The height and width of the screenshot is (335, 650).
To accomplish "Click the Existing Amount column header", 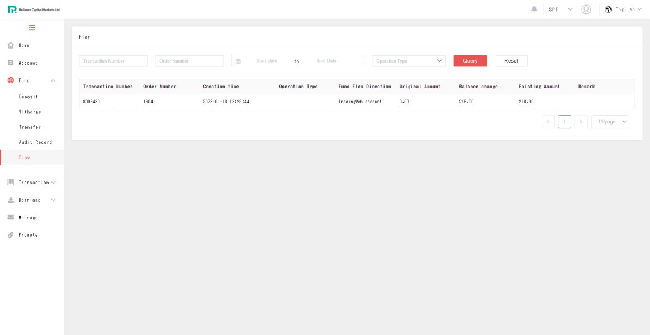I will click(x=539, y=87).
